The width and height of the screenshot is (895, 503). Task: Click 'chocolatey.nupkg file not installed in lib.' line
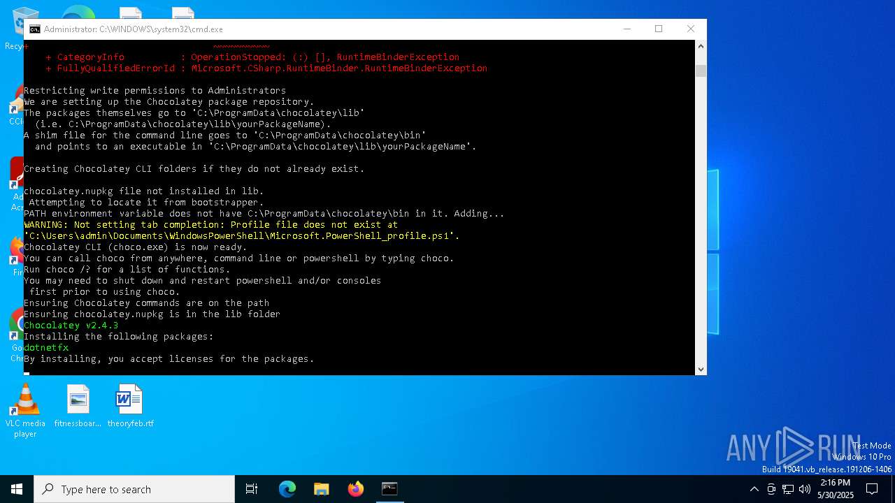143,191
